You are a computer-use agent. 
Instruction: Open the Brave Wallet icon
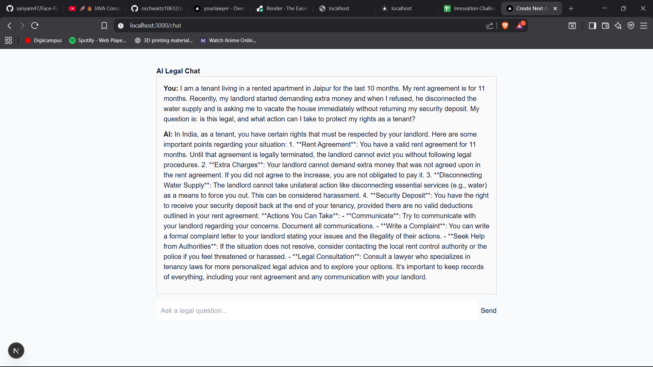pos(605,25)
